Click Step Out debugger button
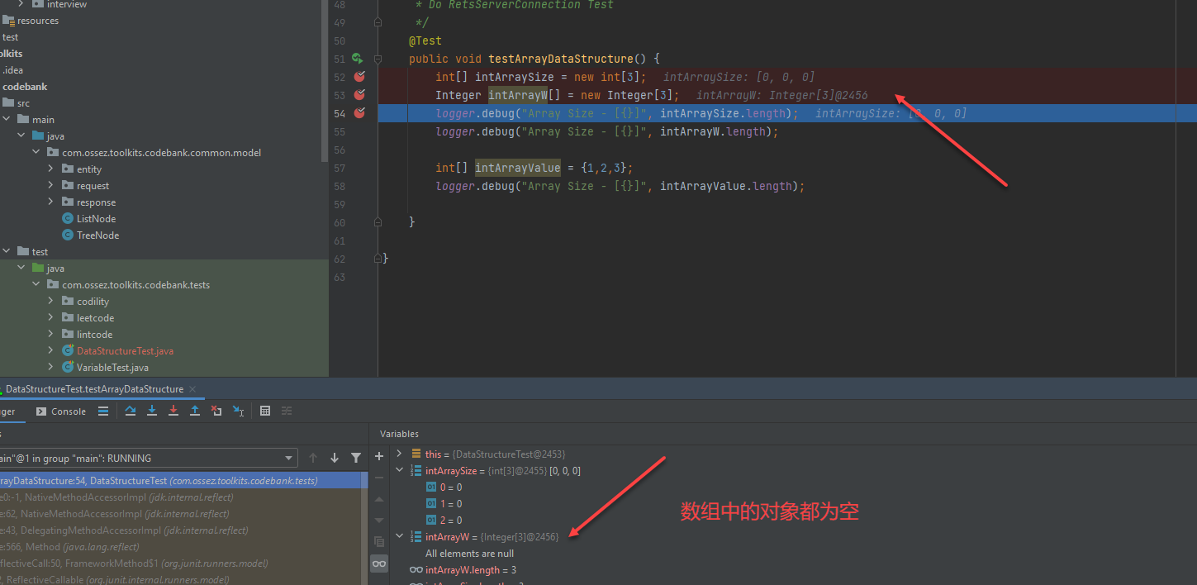 (x=195, y=411)
